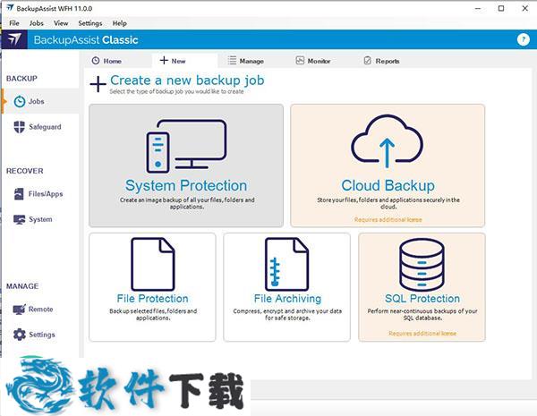This screenshot has height=416, width=537.
Task: Maximize the BackupAssist window
Action: tap(501, 9)
